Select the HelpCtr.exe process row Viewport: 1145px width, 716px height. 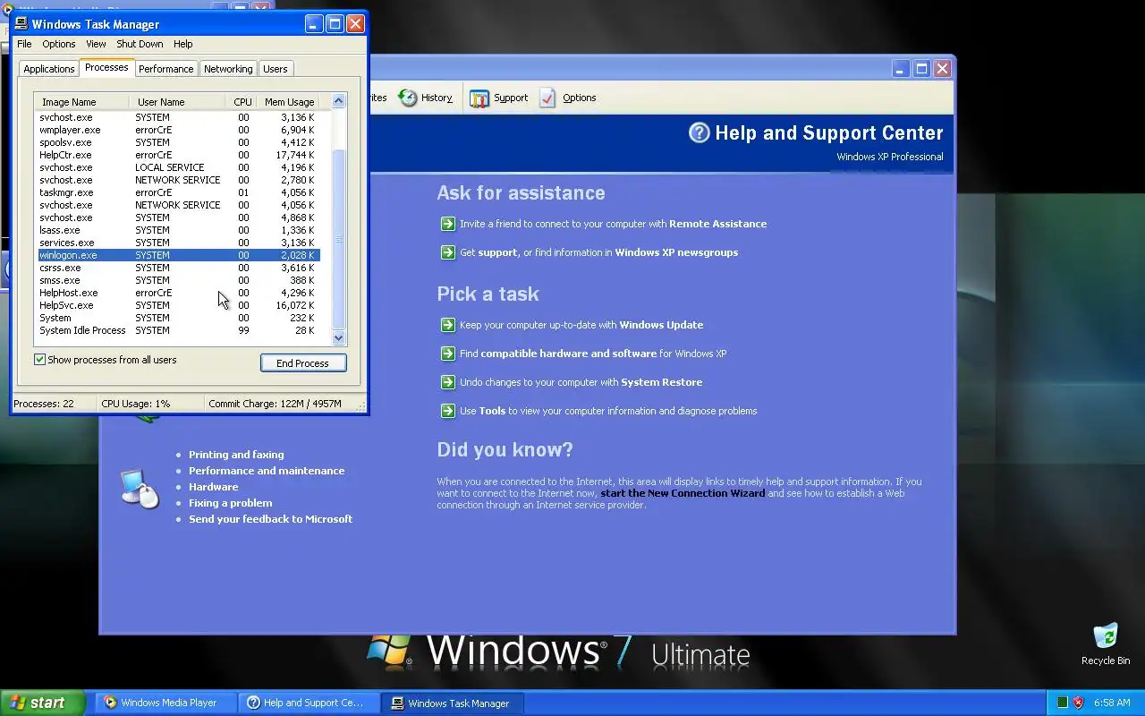tap(177, 155)
